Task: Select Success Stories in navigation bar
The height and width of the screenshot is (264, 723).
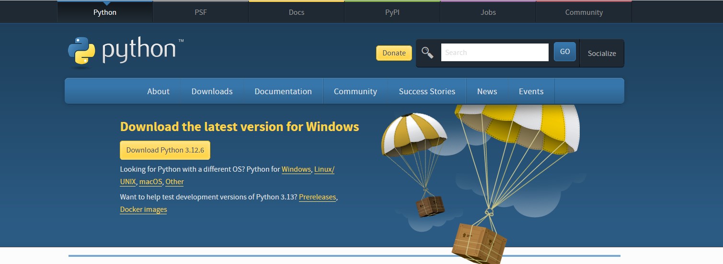Action: click(x=427, y=91)
